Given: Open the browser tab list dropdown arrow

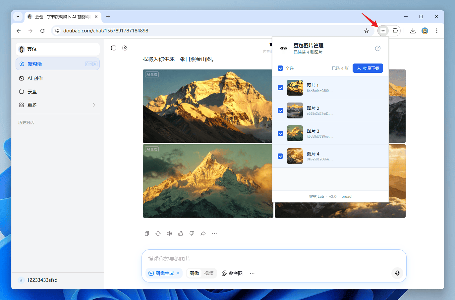Looking at the screenshot, I should [x=18, y=17].
